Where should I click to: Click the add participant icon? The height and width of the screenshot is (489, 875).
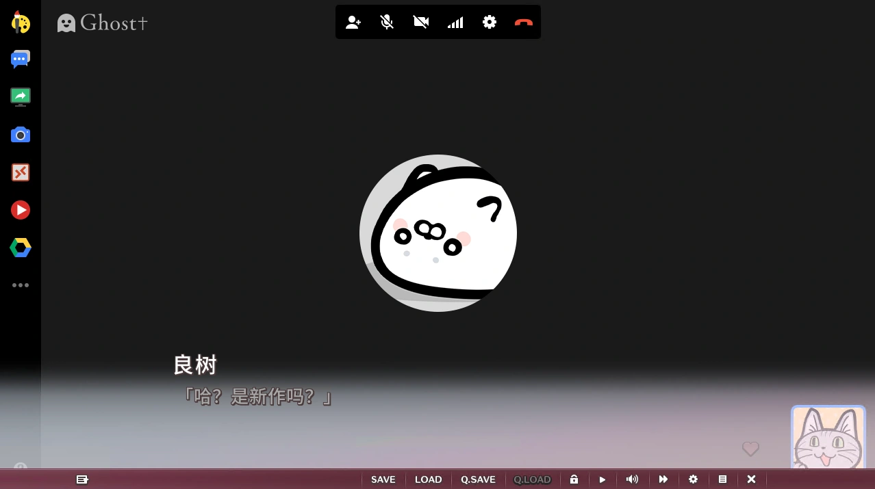click(353, 23)
